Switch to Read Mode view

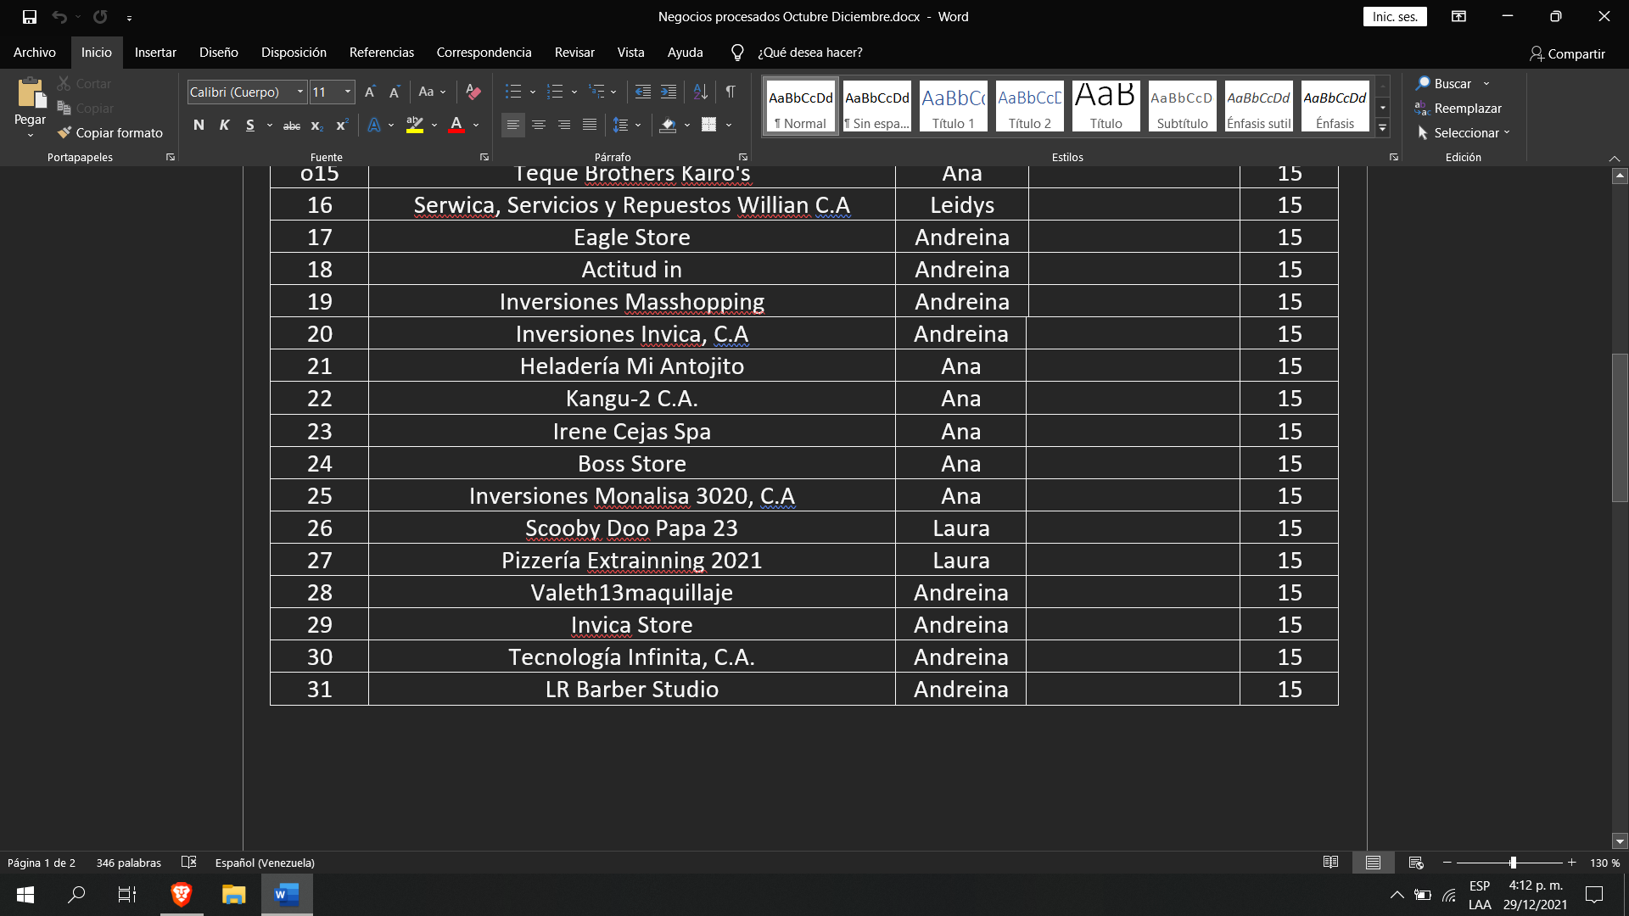tap(1330, 863)
